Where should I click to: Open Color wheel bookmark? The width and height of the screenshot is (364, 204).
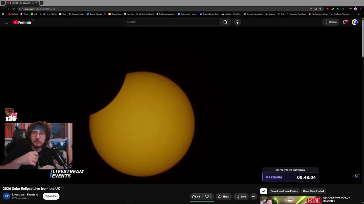pyautogui.click(x=187, y=14)
